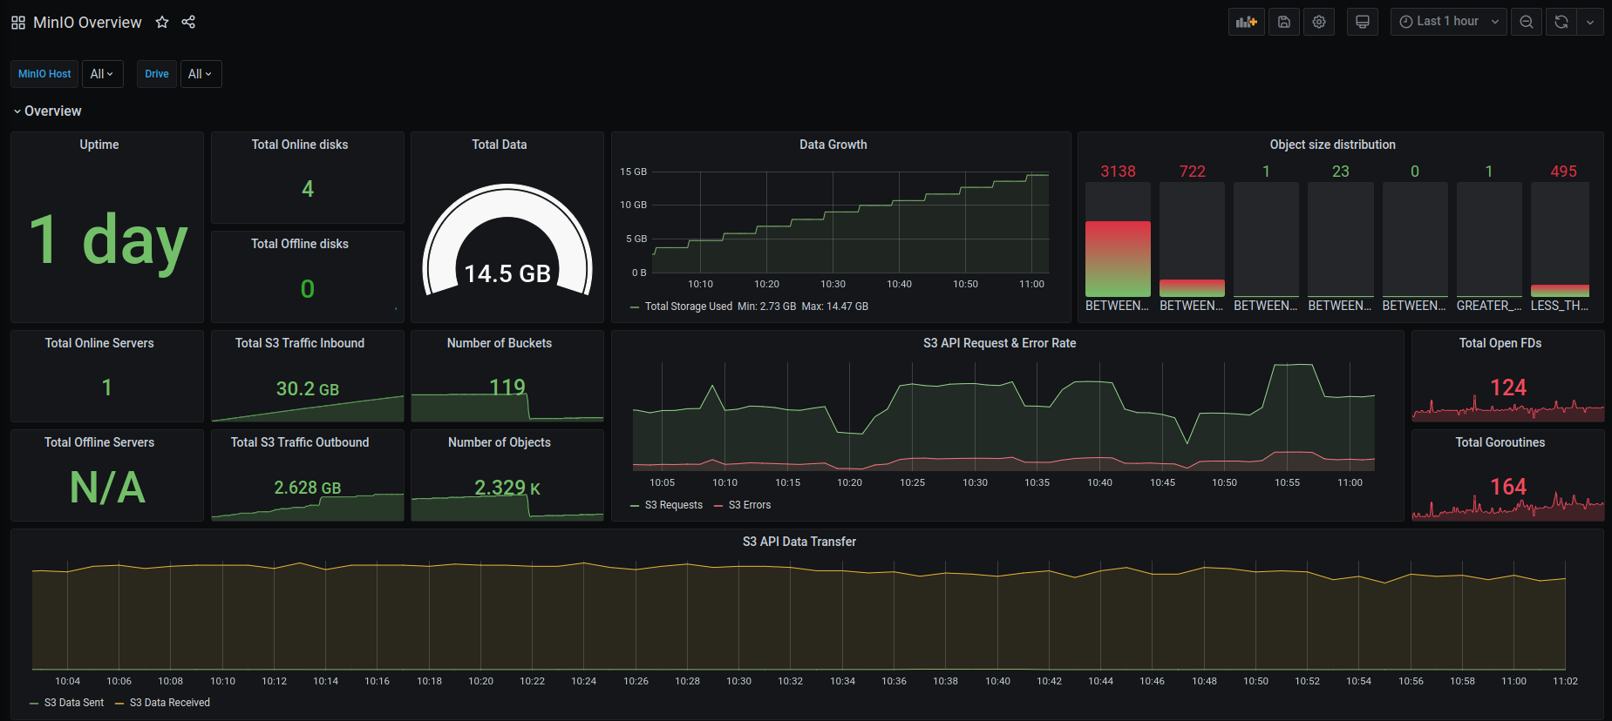Image resolution: width=1612 pixels, height=721 pixels.
Task: Toggle S3 Errors series in legend
Action: pos(749,505)
